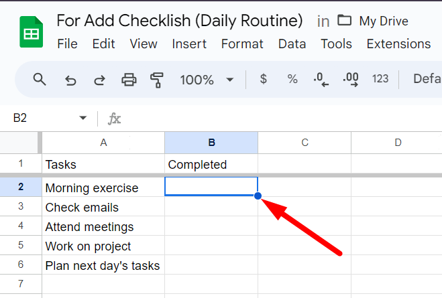Format as percent icon
Viewport: 442px width, 298px height.
(292, 79)
